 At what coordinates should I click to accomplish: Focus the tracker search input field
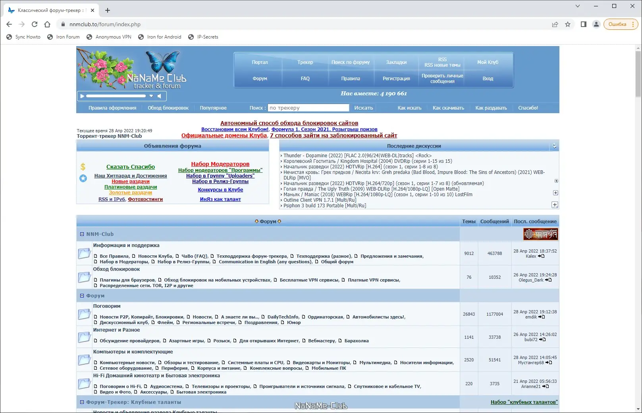(308, 108)
